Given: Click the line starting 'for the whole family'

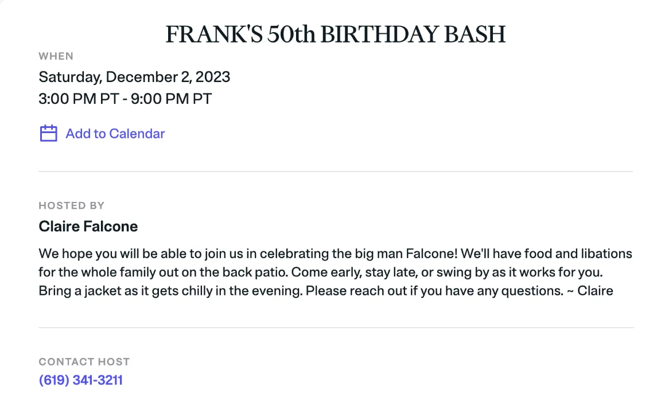Looking at the screenshot, I should 321,273.
